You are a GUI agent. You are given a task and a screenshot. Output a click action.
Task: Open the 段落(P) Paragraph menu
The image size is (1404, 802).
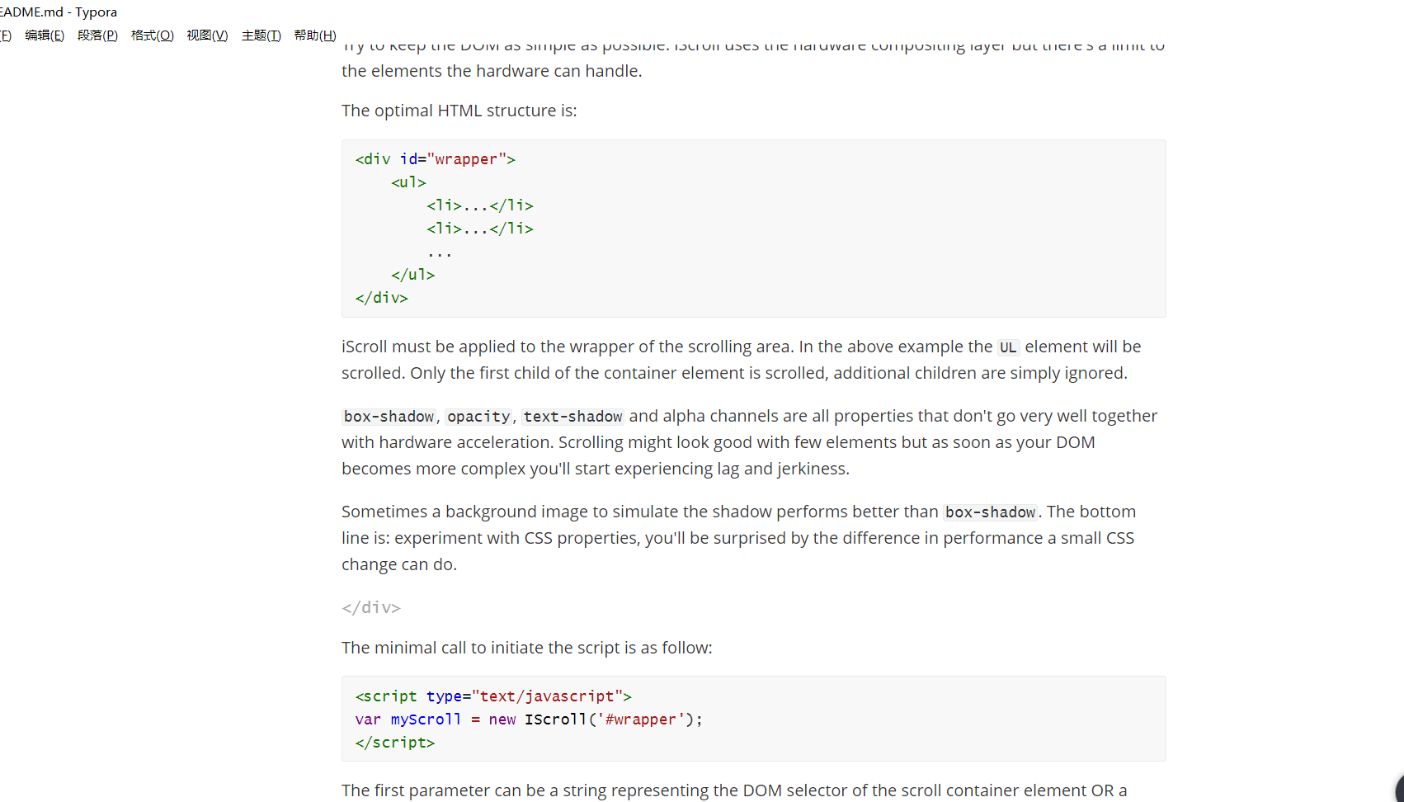point(97,35)
